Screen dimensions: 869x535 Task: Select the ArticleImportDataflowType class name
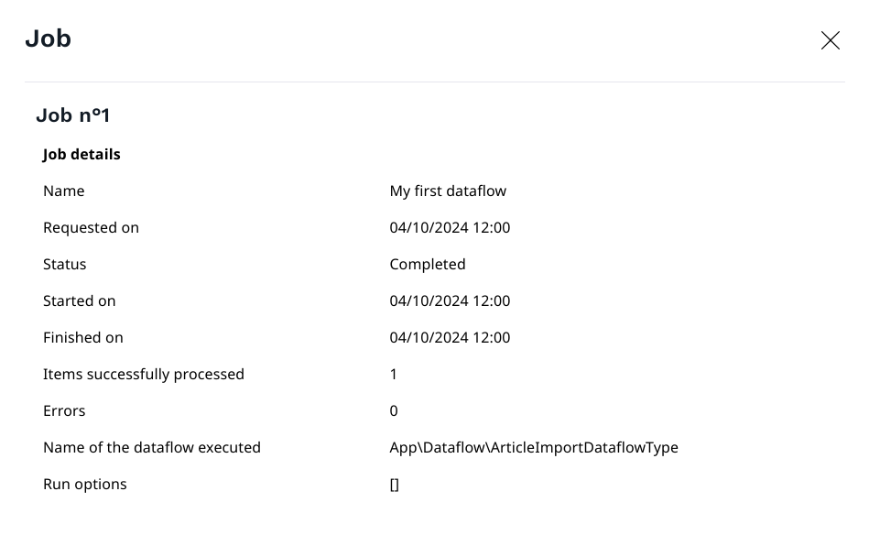point(534,447)
